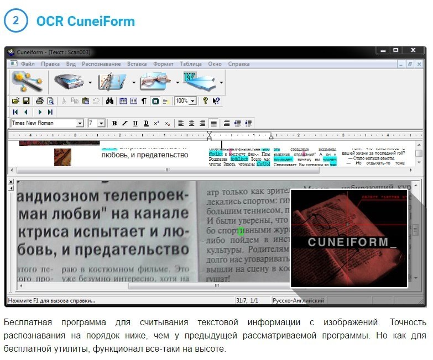The width and height of the screenshot is (433, 360).
Task: Toggle the frame view button
Action: click(x=155, y=101)
